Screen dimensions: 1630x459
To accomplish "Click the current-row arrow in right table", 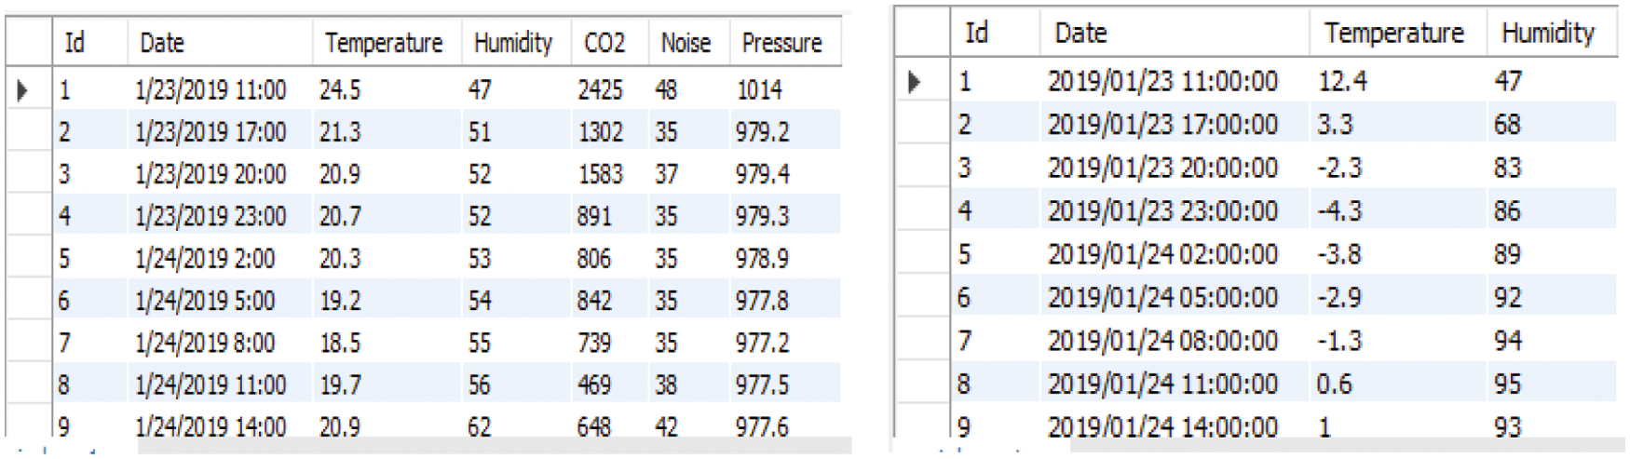I will [915, 82].
